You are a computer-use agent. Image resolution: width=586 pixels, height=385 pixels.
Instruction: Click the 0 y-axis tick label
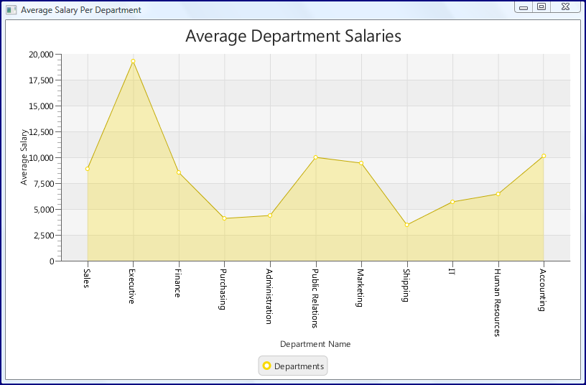[x=52, y=261]
